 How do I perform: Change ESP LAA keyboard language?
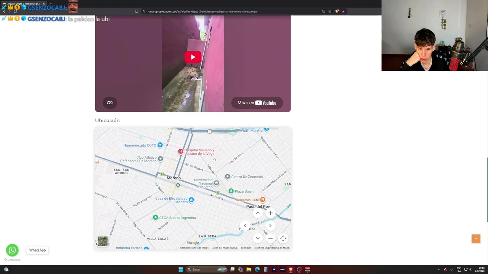459,269
